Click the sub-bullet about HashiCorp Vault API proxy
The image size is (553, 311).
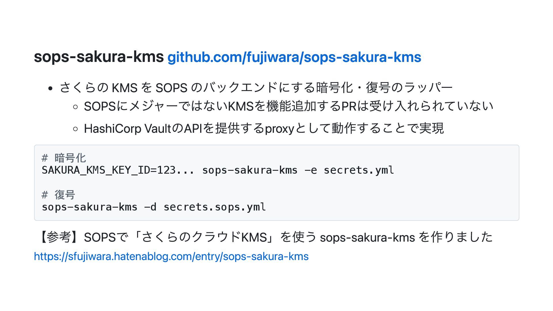click(x=264, y=128)
